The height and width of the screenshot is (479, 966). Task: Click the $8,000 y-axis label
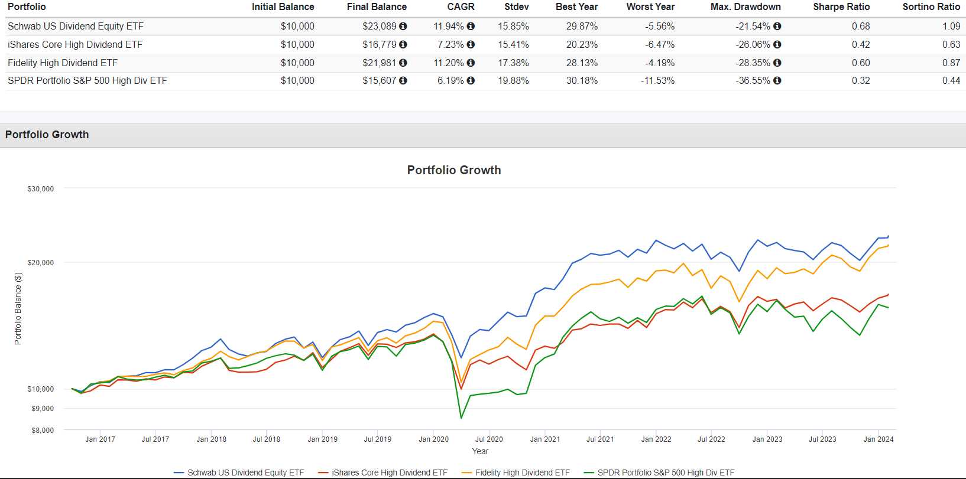coord(43,430)
